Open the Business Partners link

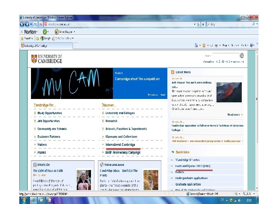click(x=49, y=137)
